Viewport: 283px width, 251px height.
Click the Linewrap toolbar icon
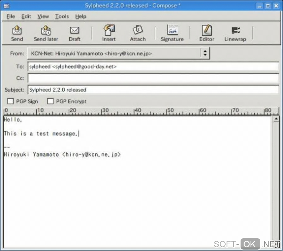[236, 30]
